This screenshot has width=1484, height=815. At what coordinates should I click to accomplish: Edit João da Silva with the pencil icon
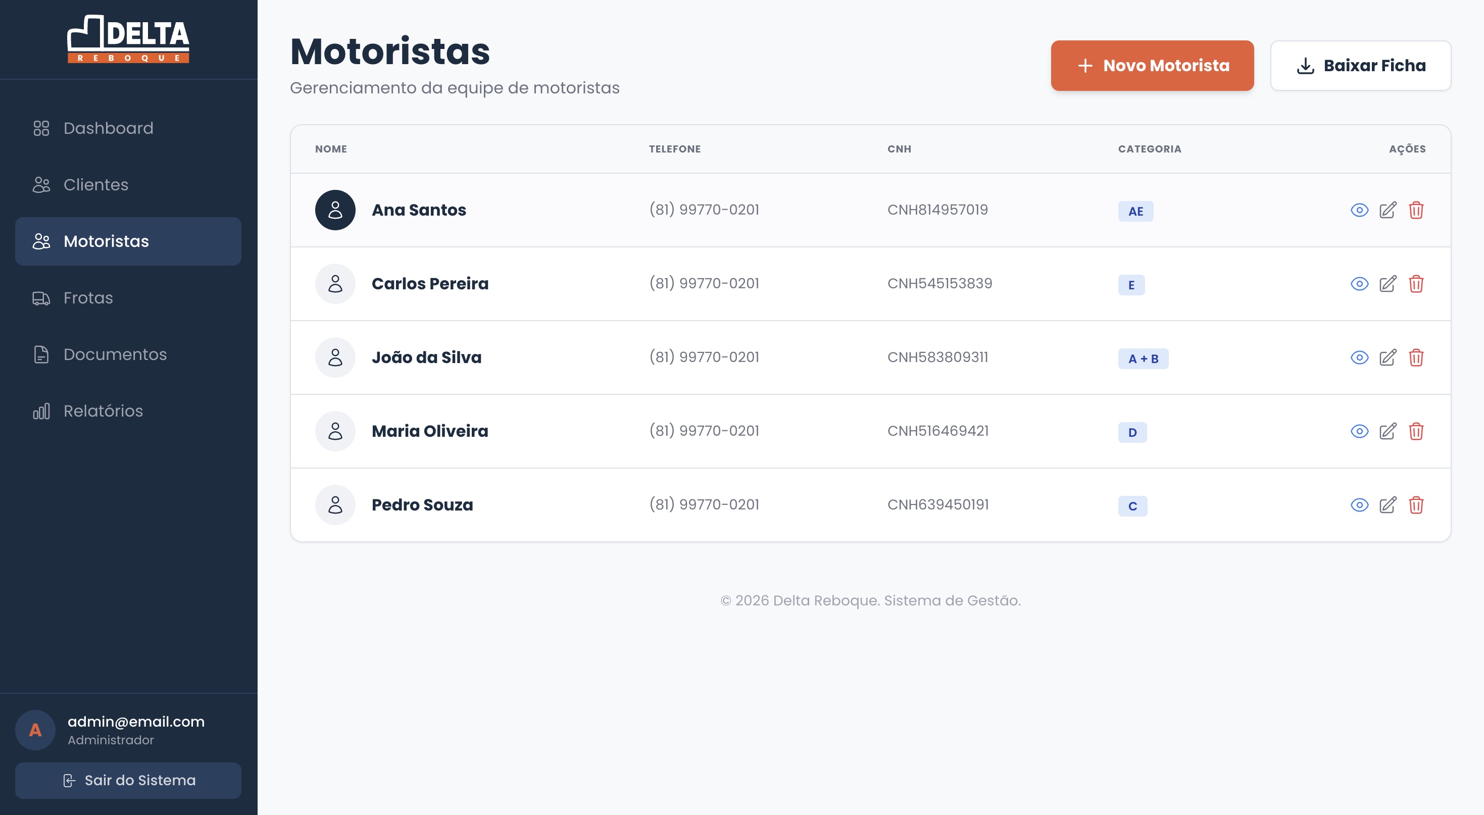(1388, 357)
